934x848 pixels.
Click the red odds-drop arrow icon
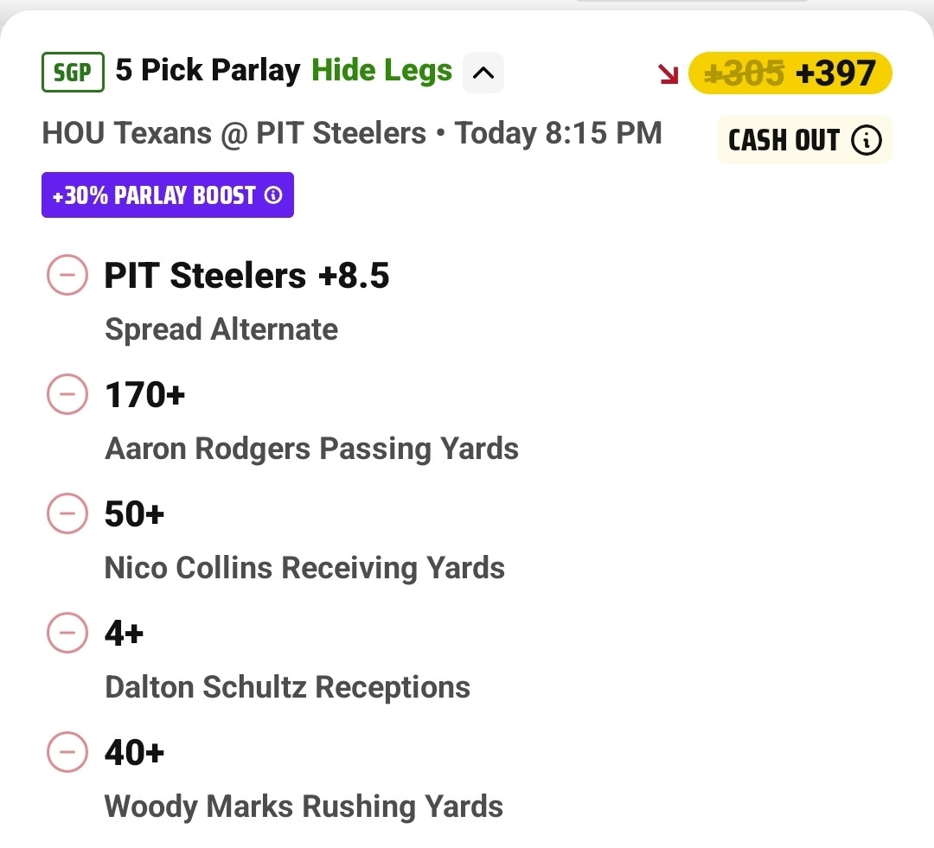point(669,74)
